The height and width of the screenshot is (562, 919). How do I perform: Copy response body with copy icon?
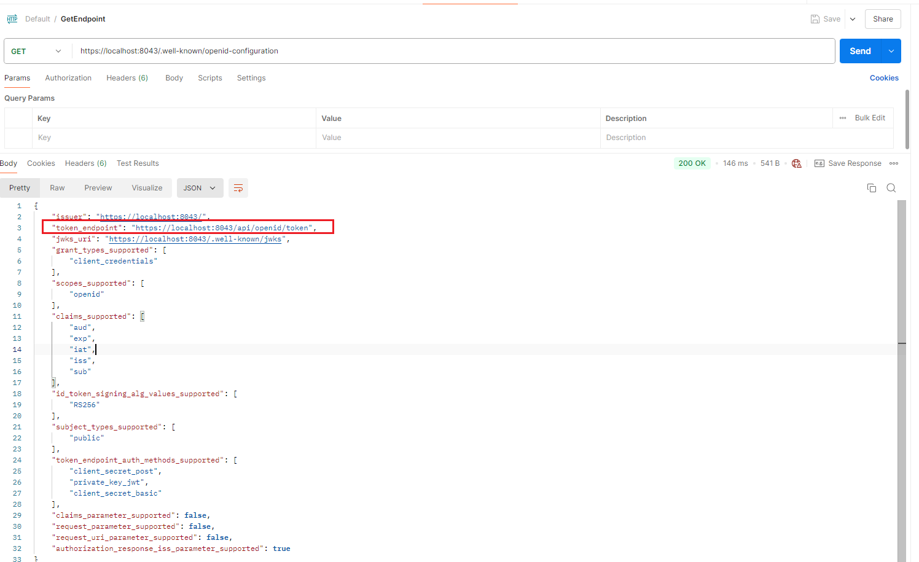(871, 188)
